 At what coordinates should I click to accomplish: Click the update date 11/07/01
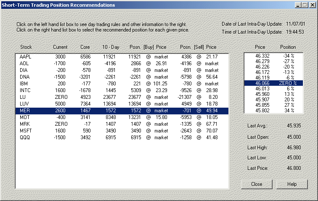pyautogui.click(x=295, y=24)
